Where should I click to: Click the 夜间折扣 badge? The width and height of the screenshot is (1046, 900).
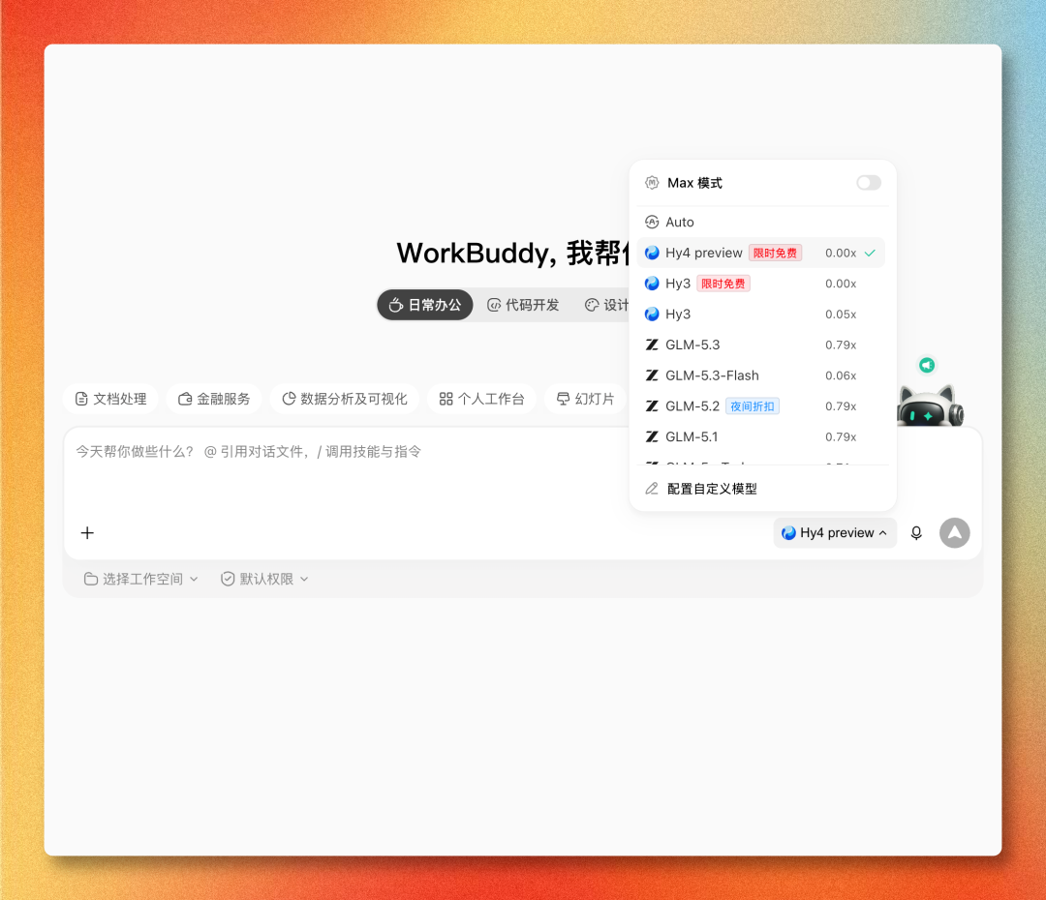coord(753,406)
